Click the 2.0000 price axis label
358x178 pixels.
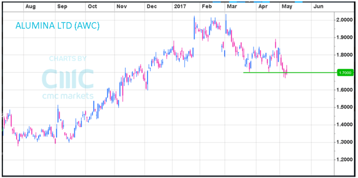[344, 20]
